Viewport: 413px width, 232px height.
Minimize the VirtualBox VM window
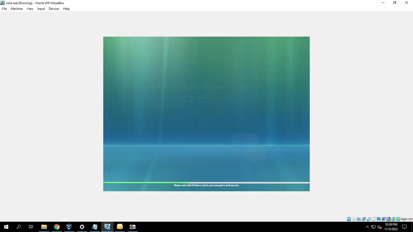pos(383,3)
